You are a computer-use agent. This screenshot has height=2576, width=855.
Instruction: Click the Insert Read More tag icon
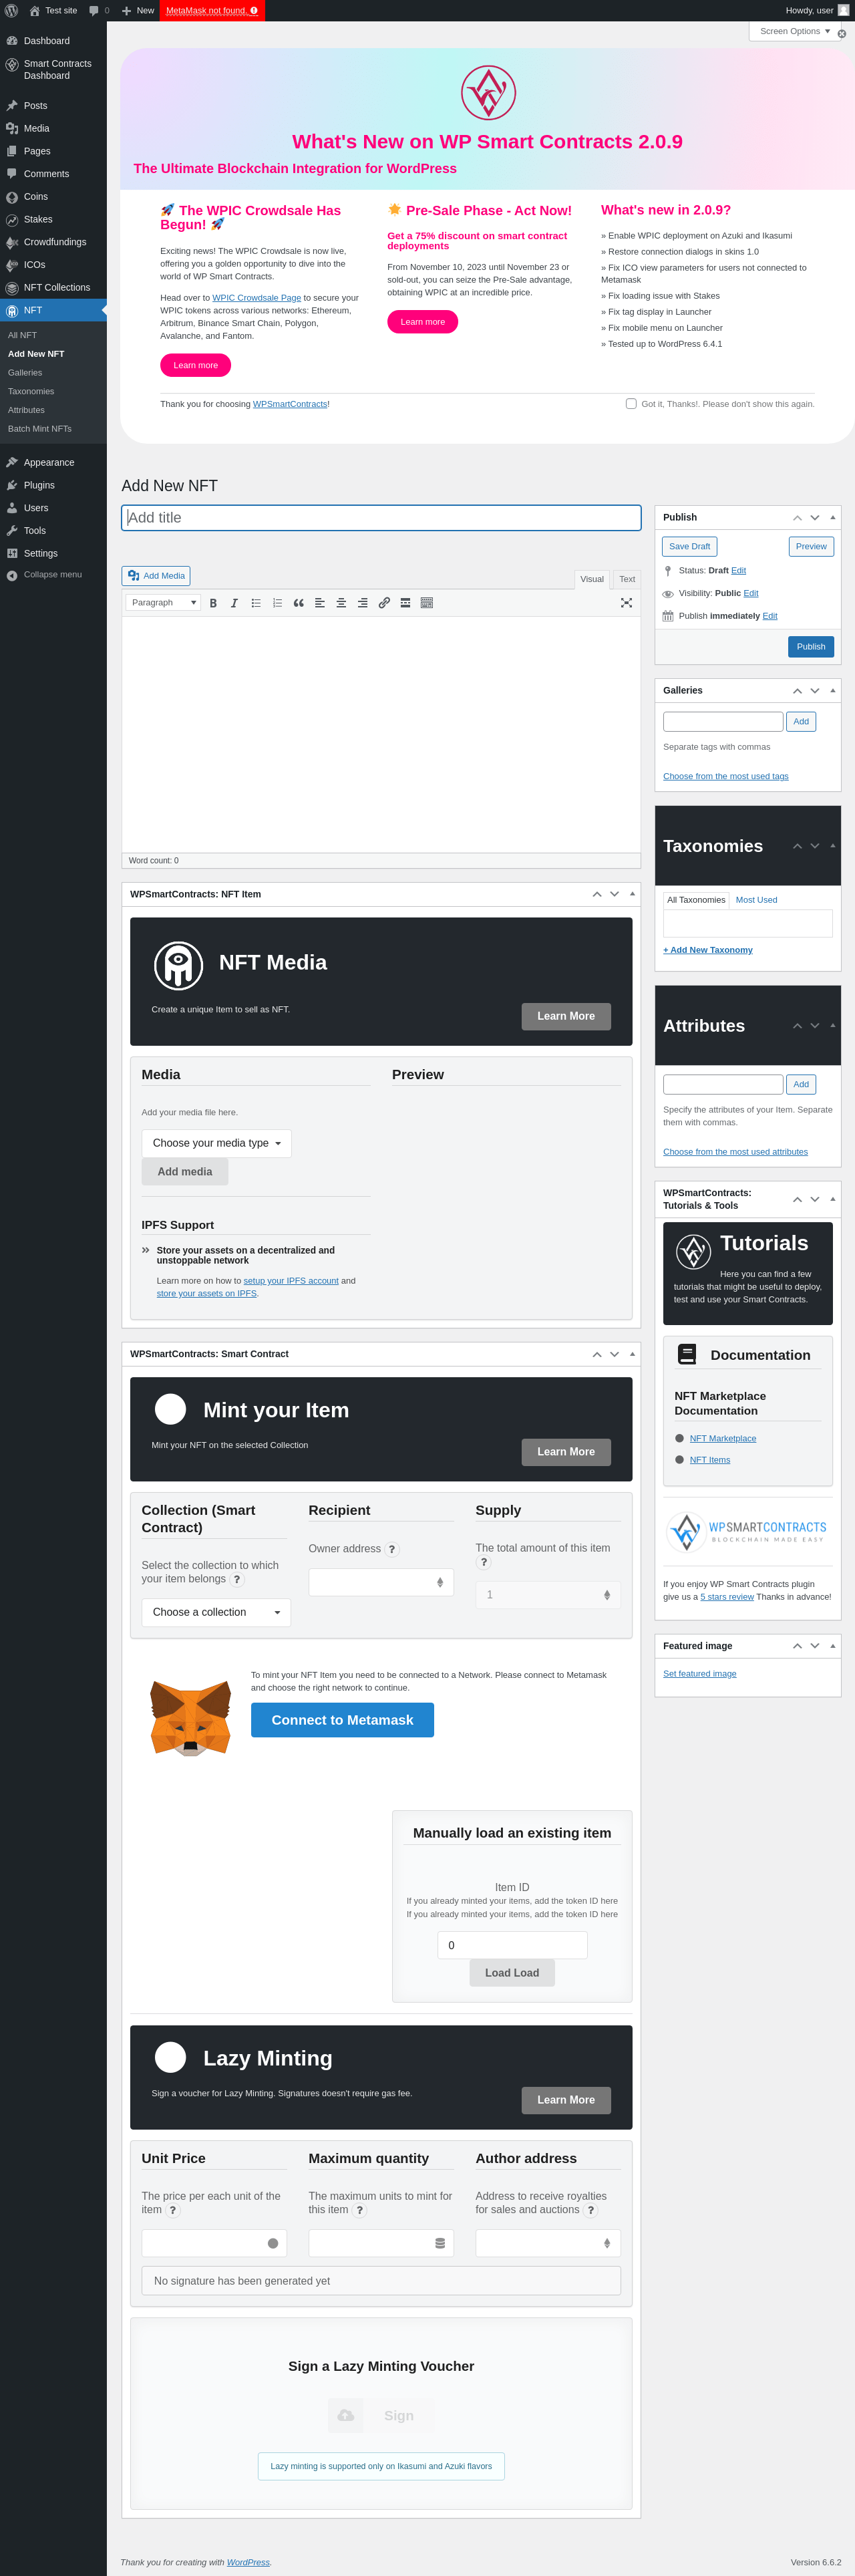[405, 603]
